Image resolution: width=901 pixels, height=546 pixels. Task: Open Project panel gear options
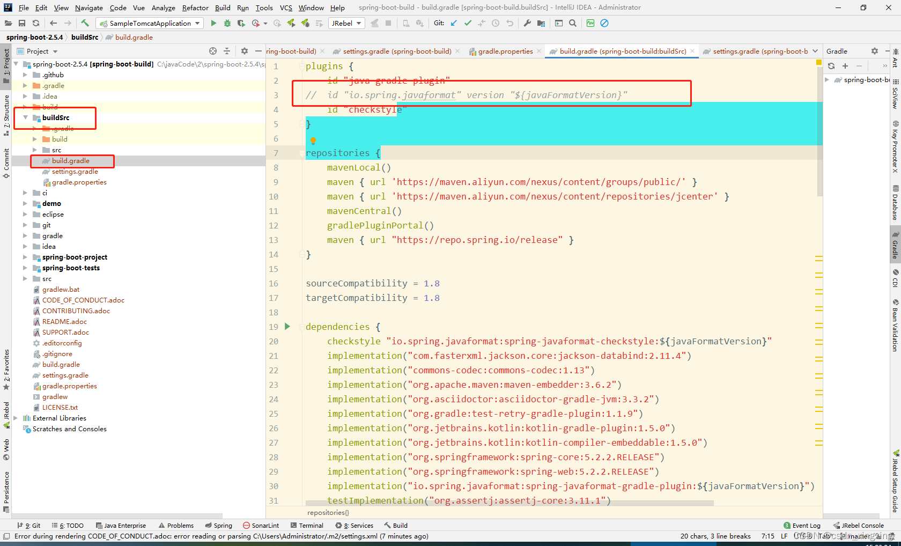tap(245, 51)
